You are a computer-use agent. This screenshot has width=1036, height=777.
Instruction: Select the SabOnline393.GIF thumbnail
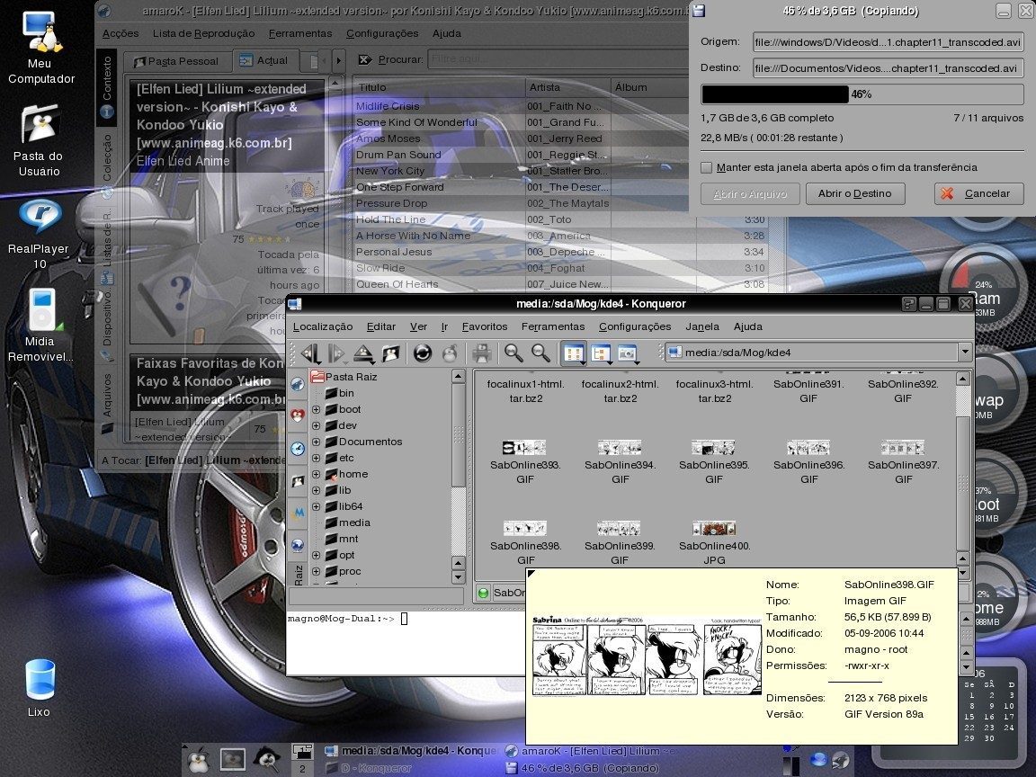pos(524,448)
